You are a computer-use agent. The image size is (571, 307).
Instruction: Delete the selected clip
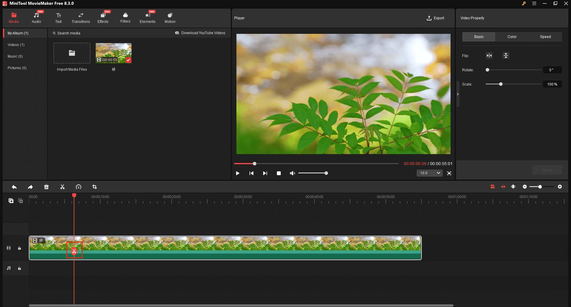click(46, 187)
